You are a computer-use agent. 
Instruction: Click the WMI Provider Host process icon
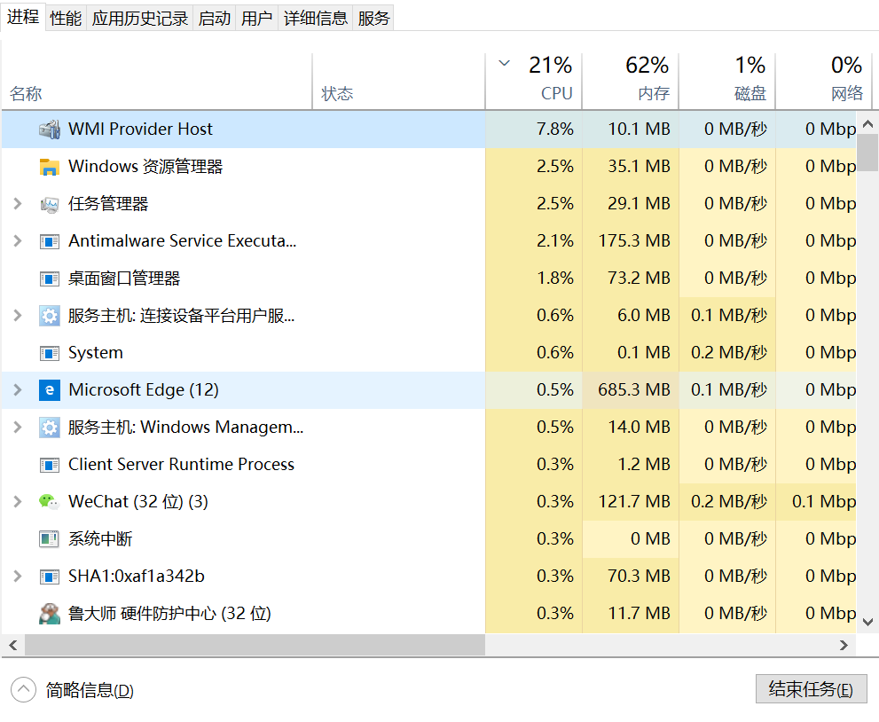pyautogui.click(x=49, y=129)
